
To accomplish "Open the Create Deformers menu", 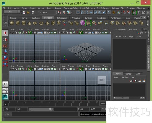I will pos(87,8).
